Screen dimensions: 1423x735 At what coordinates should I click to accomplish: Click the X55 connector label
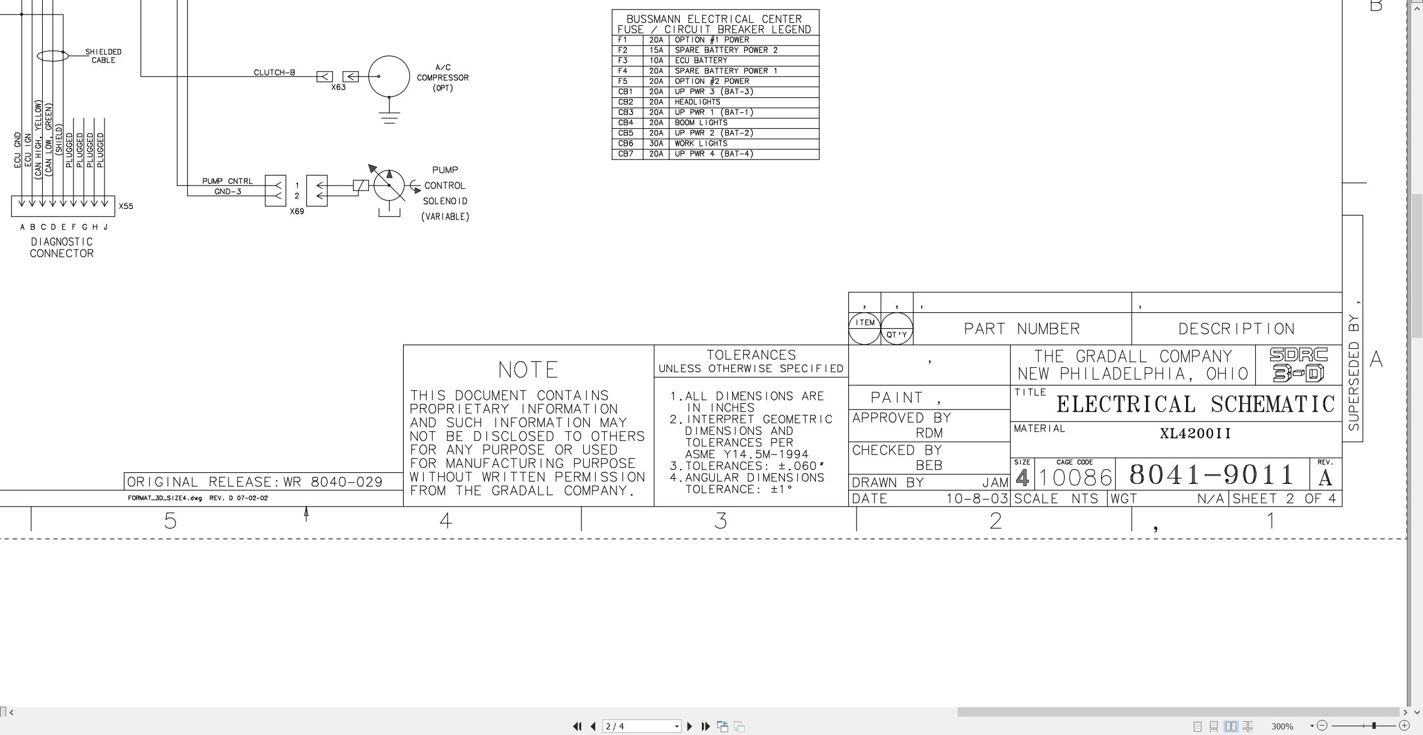tap(126, 206)
